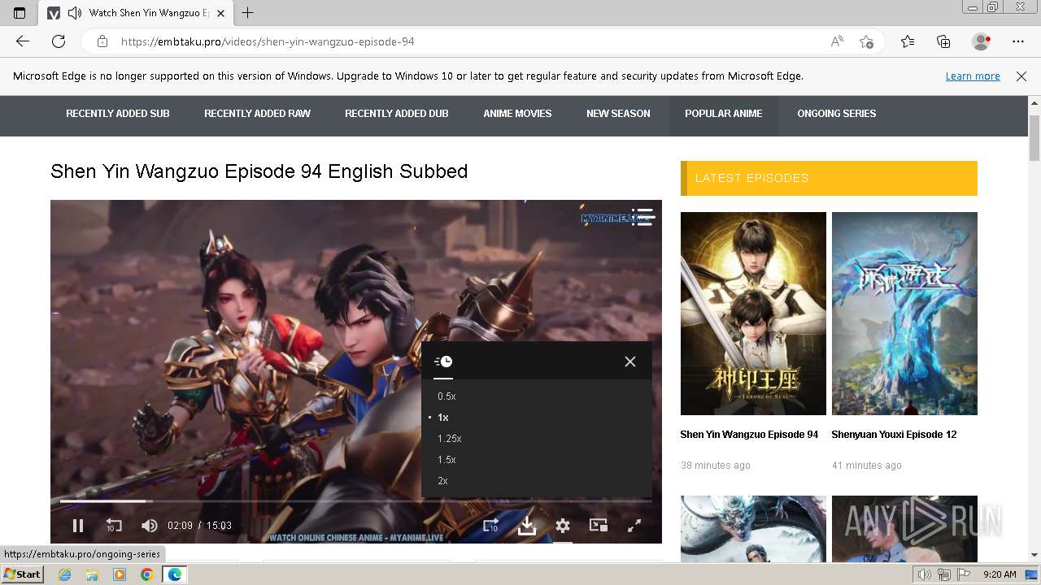Screen dimensions: 1041x585
Task: Close the Shen Yin Wangzuo tab
Action: [x=220, y=13]
